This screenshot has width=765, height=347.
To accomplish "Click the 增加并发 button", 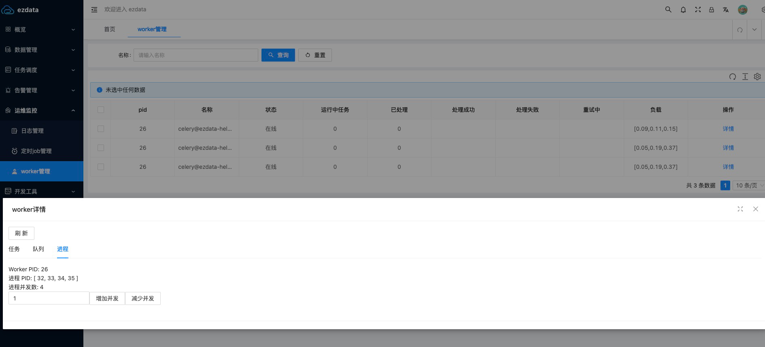I will pyautogui.click(x=107, y=298).
